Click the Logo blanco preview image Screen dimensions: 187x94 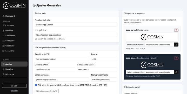(x=152, y=65)
